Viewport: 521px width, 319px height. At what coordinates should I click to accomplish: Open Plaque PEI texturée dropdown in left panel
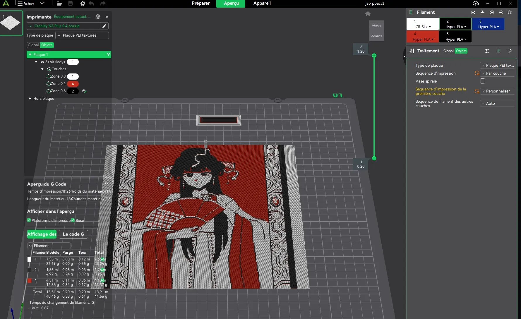pyautogui.click(x=82, y=35)
